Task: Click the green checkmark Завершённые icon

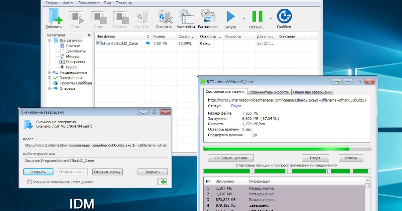Action: [x=56, y=78]
